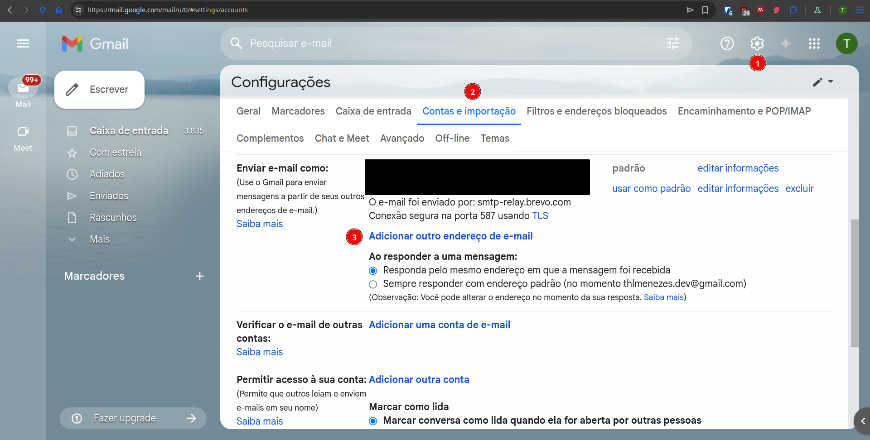
Task: Expand the side panel arrow
Action: point(862,421)
